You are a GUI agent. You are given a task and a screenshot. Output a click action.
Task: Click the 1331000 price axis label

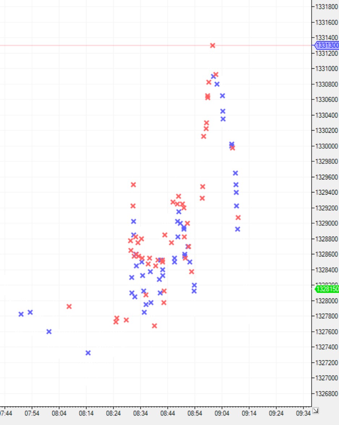[327, 69]
